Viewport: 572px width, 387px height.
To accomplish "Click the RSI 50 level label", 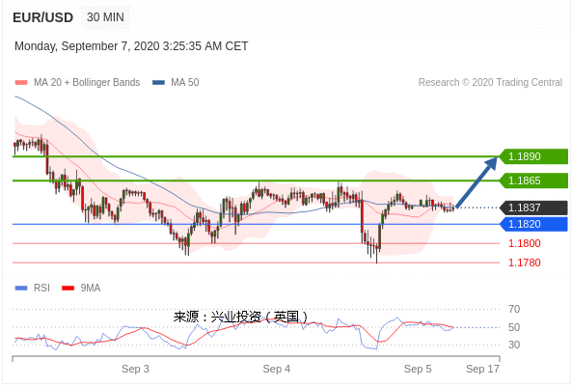I will (x=514, y=327).
